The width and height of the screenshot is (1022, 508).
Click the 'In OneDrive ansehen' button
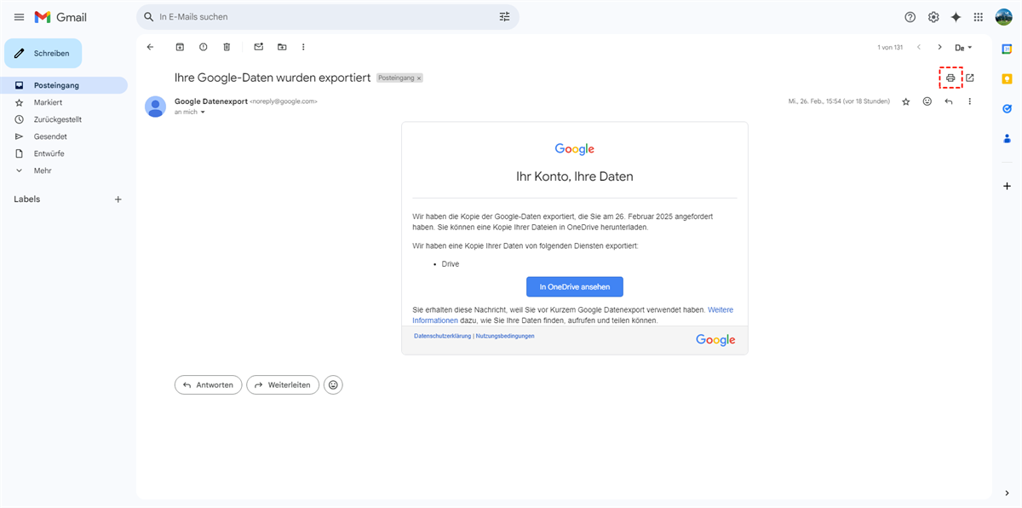coord(574,286)
